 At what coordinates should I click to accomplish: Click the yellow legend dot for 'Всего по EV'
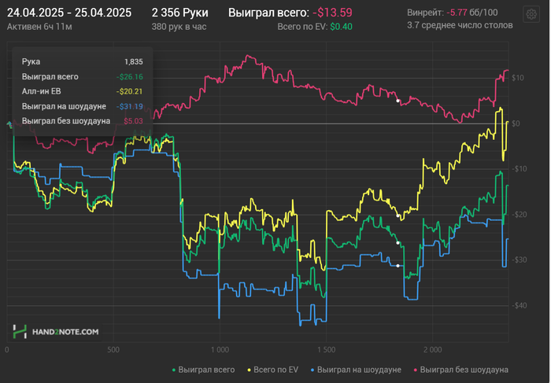coord(250,369)
